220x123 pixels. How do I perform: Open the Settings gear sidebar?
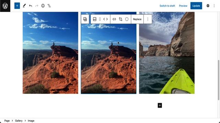click(x=208, y=6)
